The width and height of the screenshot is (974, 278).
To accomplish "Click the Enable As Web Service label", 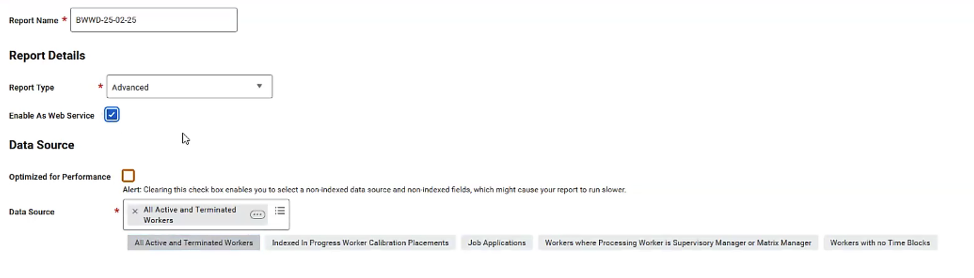I will point(51,116).
